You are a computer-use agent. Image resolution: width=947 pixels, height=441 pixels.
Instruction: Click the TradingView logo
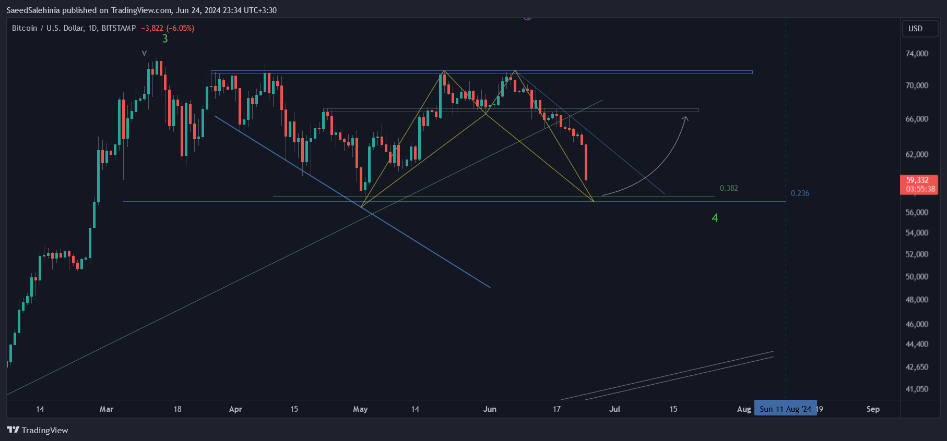click(x=38, y=430)
